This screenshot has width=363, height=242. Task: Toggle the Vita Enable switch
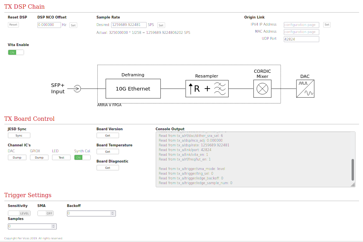16,52
